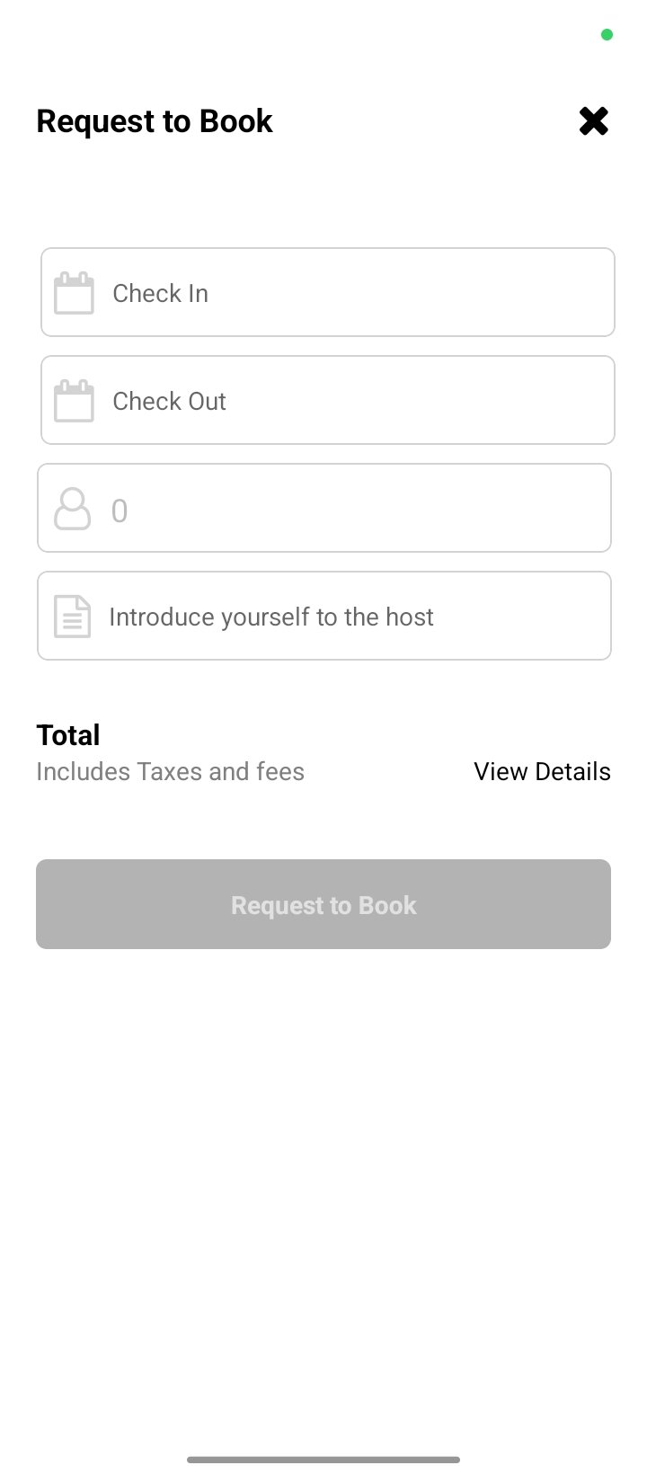Click the Check Out calendar icon
This screenshot has height=1474, width=647.
pos(74,401)
